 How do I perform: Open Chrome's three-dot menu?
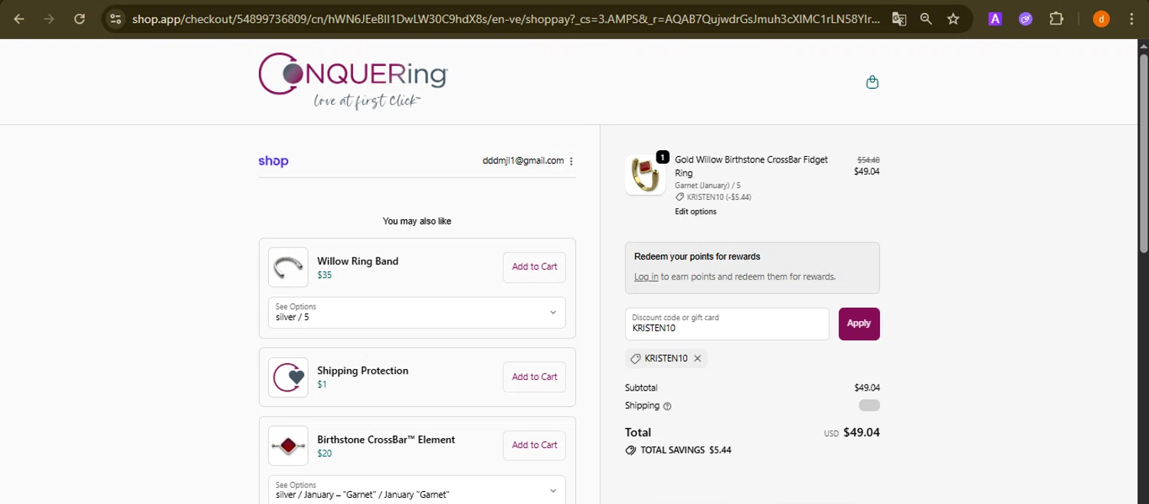[1131, 19]
